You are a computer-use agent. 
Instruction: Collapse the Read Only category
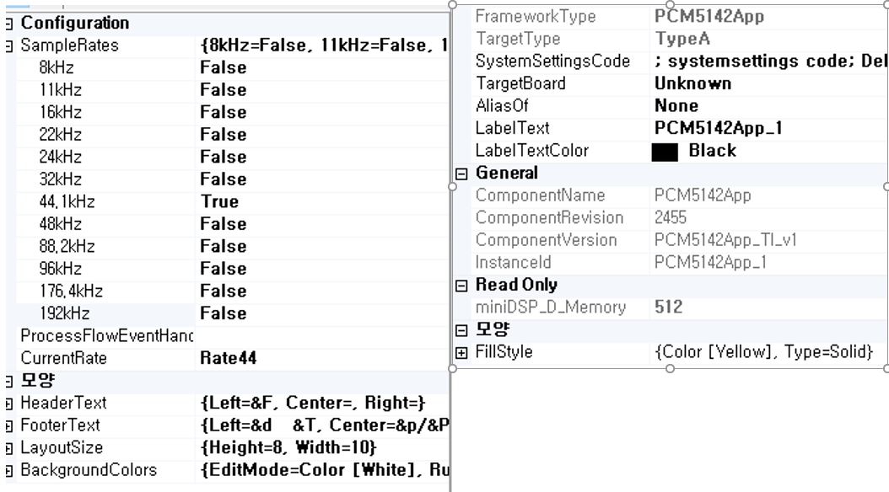pyautogui.click(x=461, y=286)
